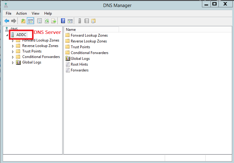Toggle the Show/Hide Console Tree button
The image size is (234, 163).
click(x=30, y=21)
